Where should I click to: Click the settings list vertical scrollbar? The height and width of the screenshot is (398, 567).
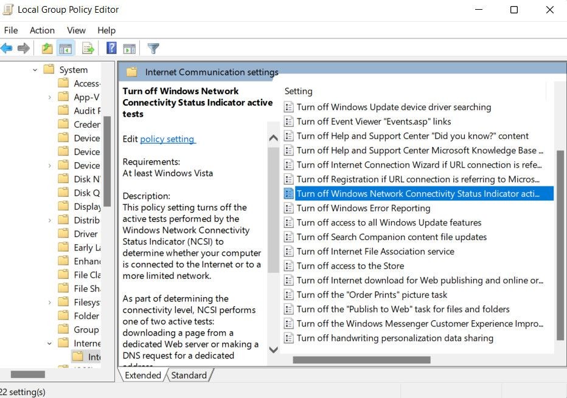[560, 245]
